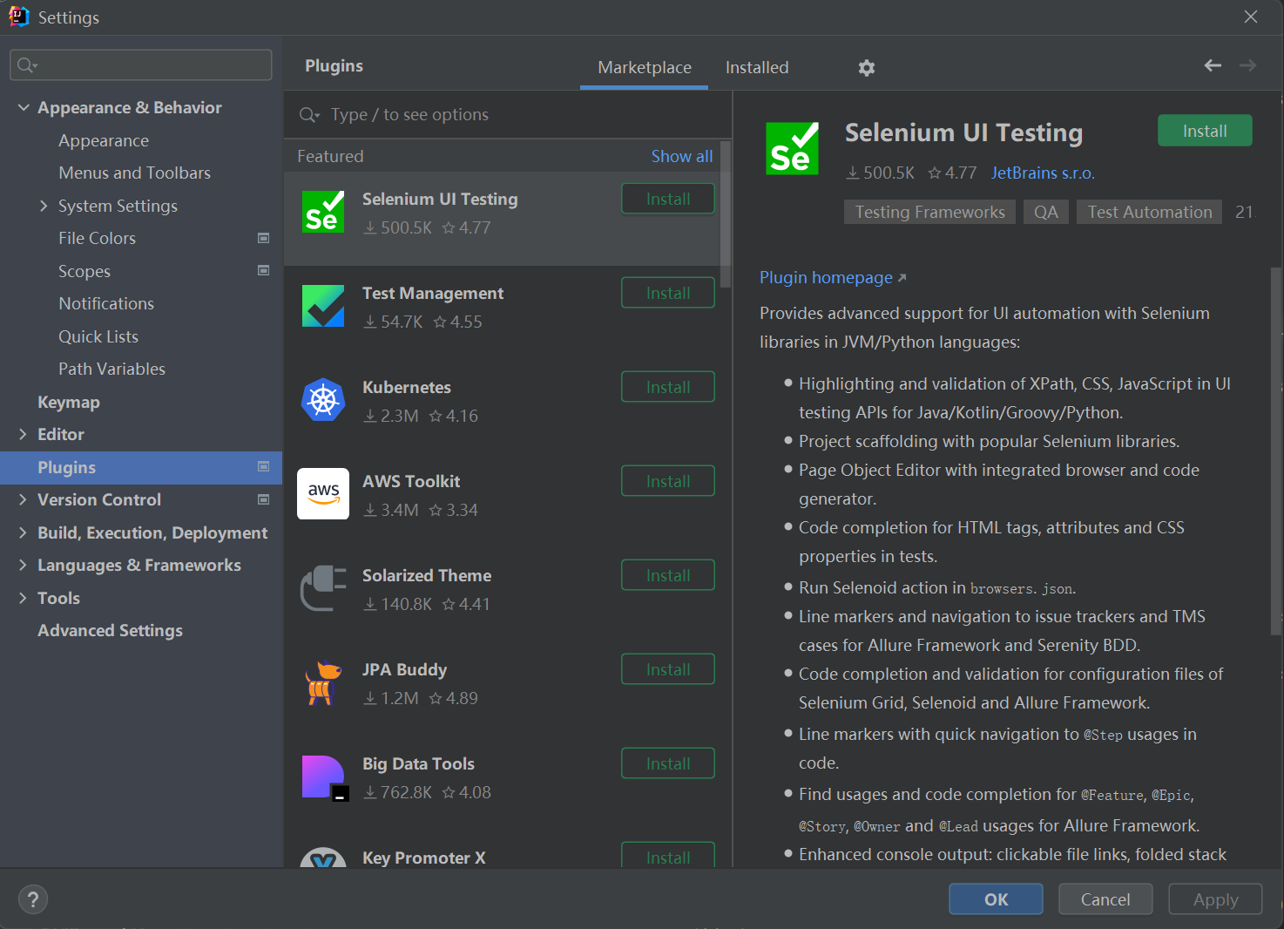This screenshot has width=1284, height=929.
Task: Install Selenium UI Testing from details pane
Action: pos(1205,131)
